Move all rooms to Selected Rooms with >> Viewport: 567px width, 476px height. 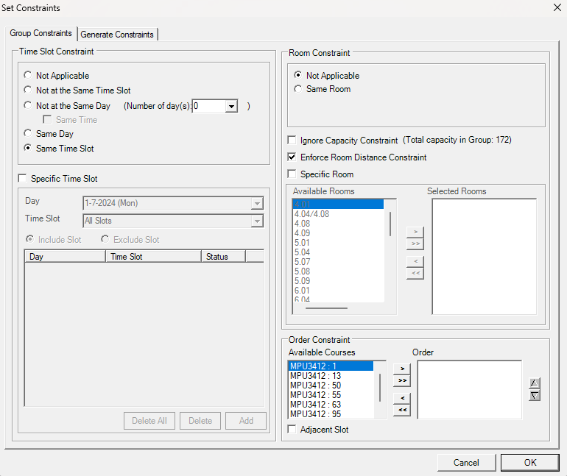[x=415, y=243]
